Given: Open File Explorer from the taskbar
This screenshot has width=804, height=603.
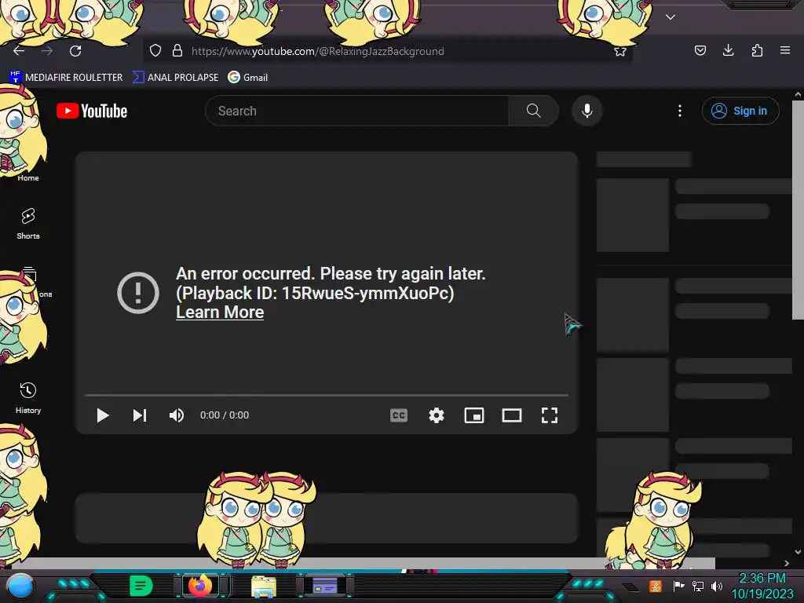Looking at the screenshot, I should 264,586.
